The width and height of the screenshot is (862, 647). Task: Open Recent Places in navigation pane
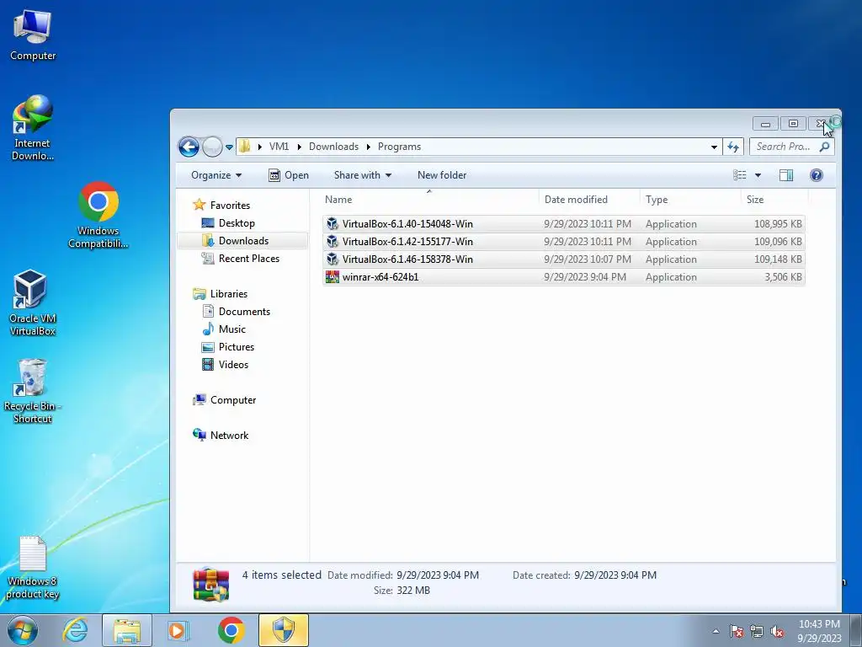(x=240, y=258)
